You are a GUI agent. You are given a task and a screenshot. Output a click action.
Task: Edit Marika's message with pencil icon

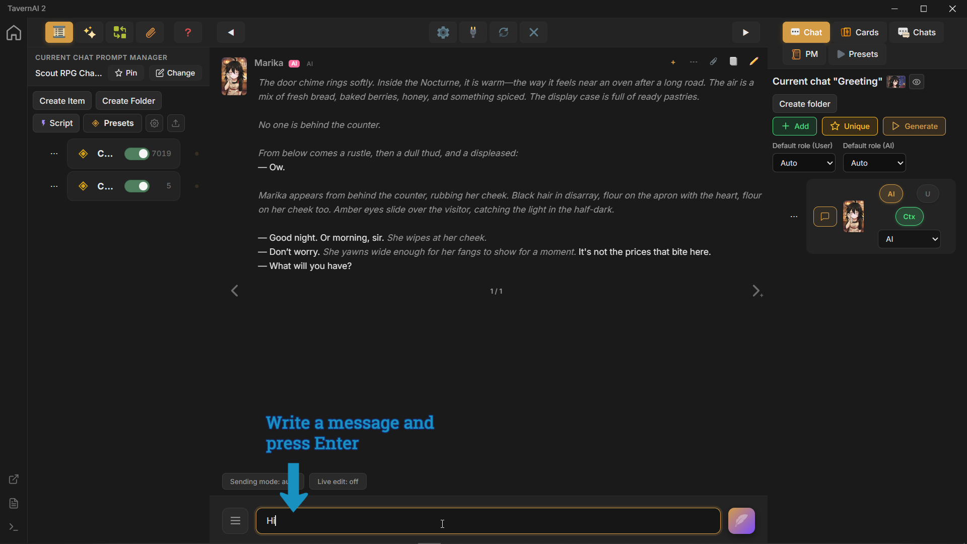753,61
